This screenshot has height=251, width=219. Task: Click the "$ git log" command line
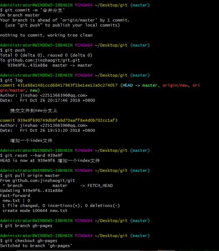click(x=11, y=80)
